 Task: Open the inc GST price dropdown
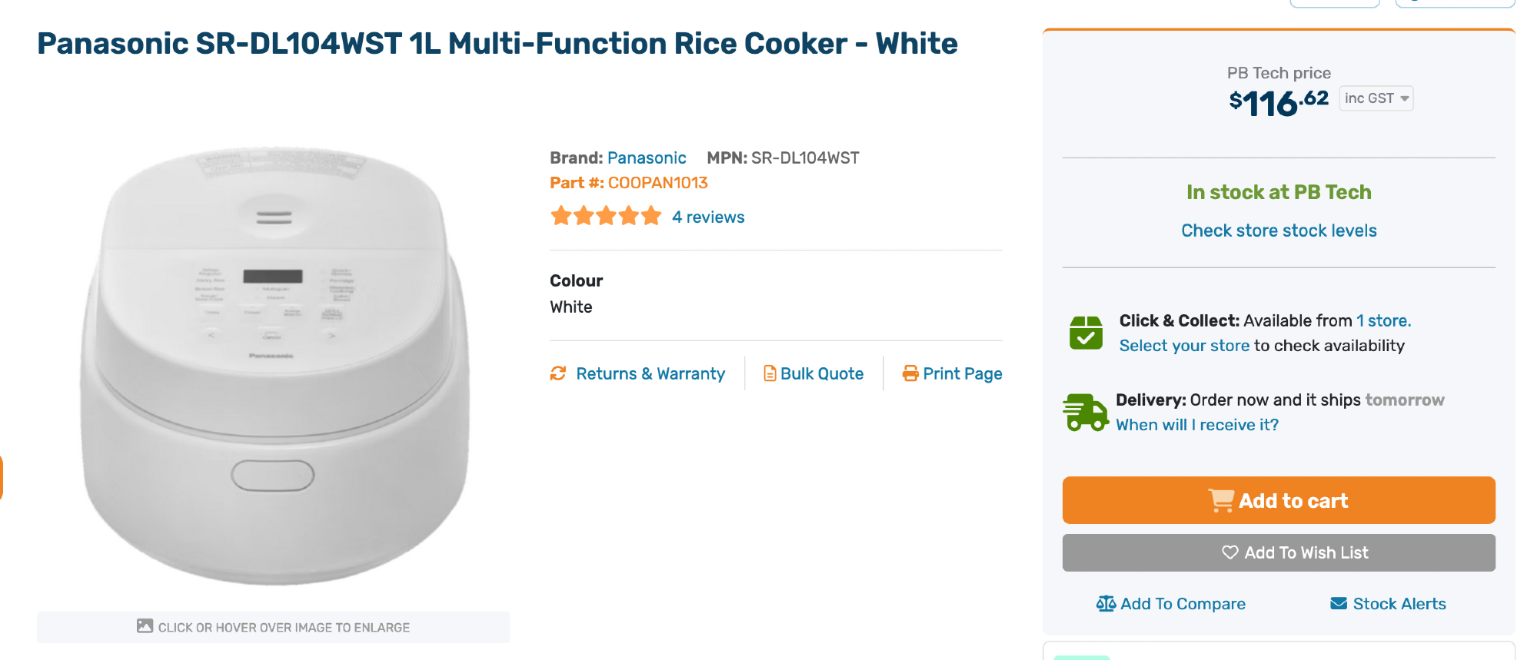coord(1376,98)
